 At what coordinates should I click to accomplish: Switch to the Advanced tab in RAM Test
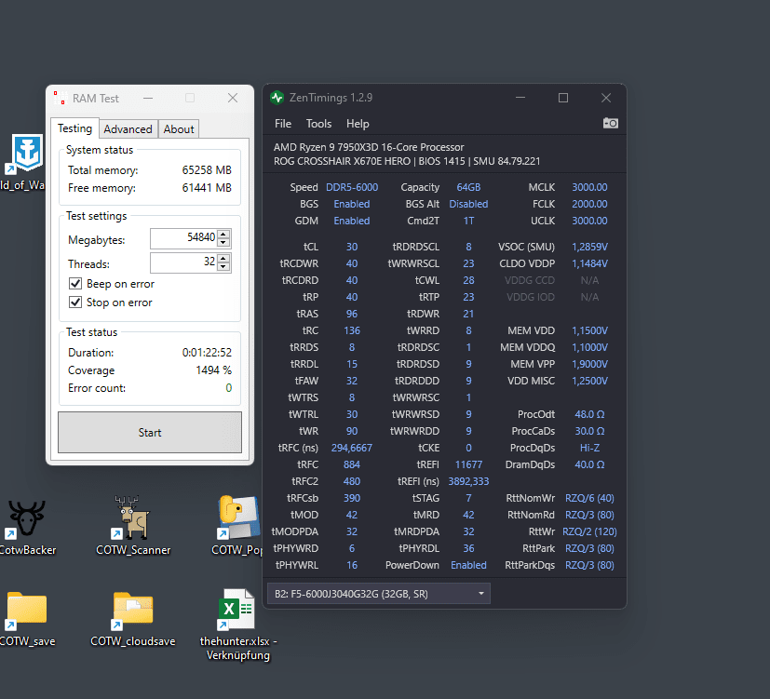point(128,129)
